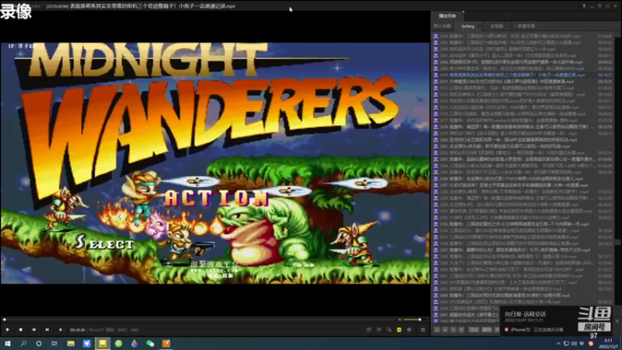
Task: Switch to the 此电脑 tab
Action: tap(497, 26)
